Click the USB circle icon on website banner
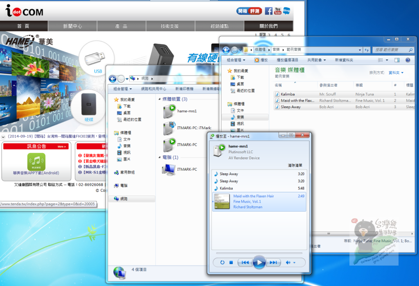This screenshot has height=286, width=419. pyautogui.click(x=96, y=59)
